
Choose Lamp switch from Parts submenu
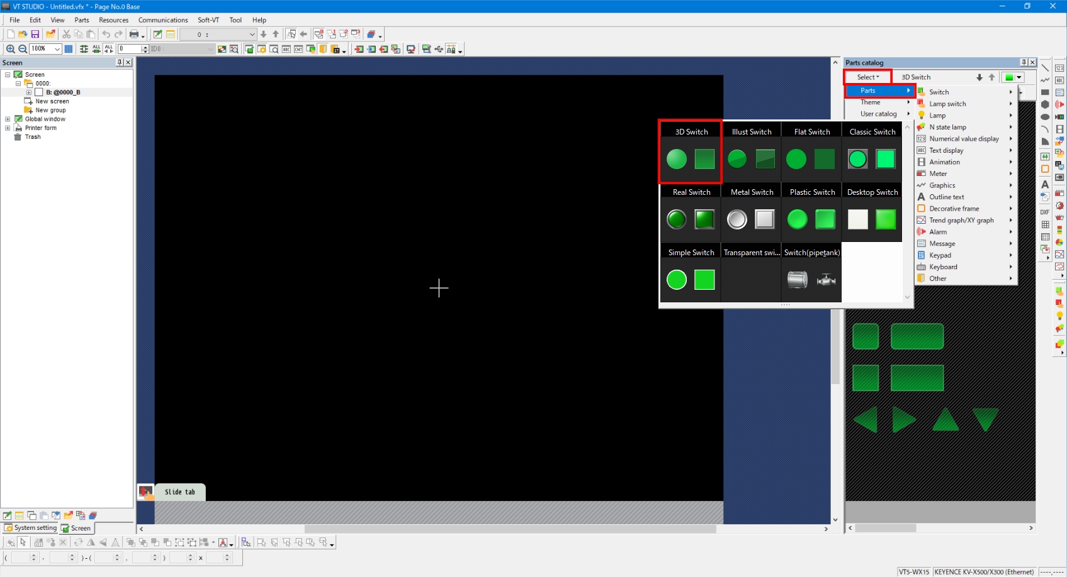(947, 104)
